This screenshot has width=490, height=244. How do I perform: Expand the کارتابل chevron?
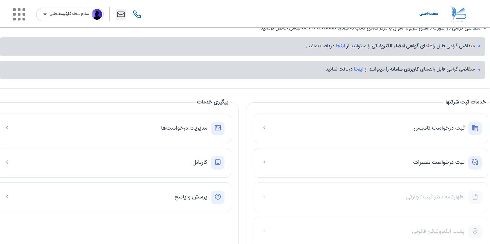[7, 162]
